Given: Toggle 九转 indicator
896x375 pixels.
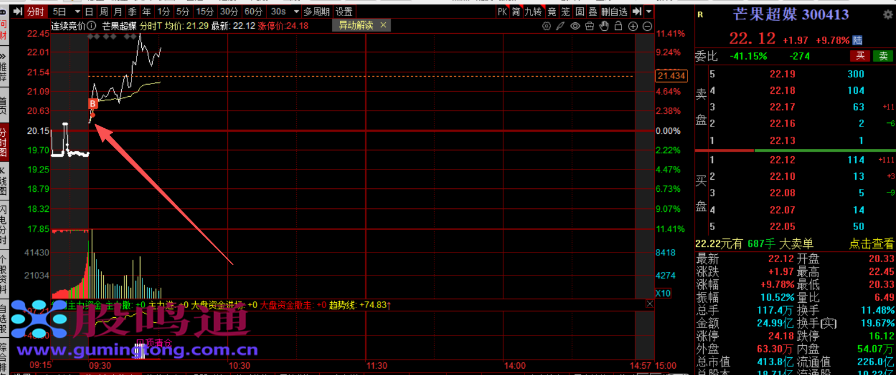Looking at the screenshot, I should [533, 11].
